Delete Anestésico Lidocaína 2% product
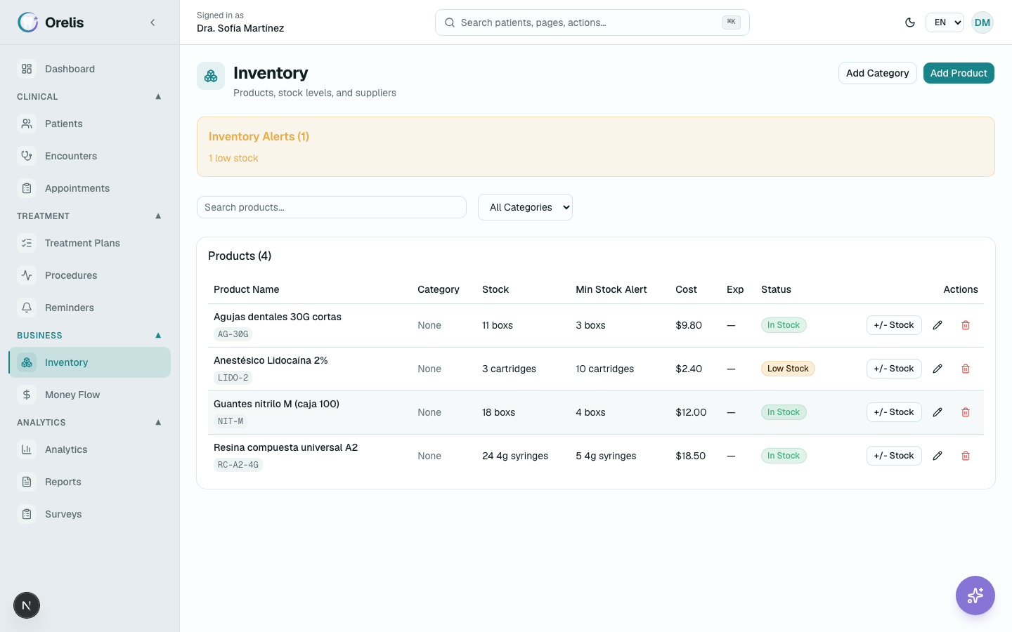Viewport: 1012px width, 632px height. click(x=966, y=369)
